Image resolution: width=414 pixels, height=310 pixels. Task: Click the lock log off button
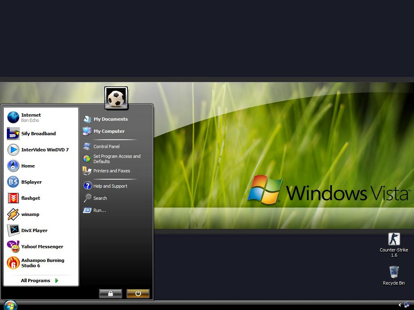pyautogui.click(x=110, y=293)
